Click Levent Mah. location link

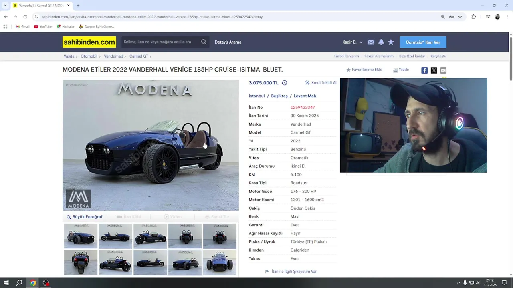click(305, 96)
